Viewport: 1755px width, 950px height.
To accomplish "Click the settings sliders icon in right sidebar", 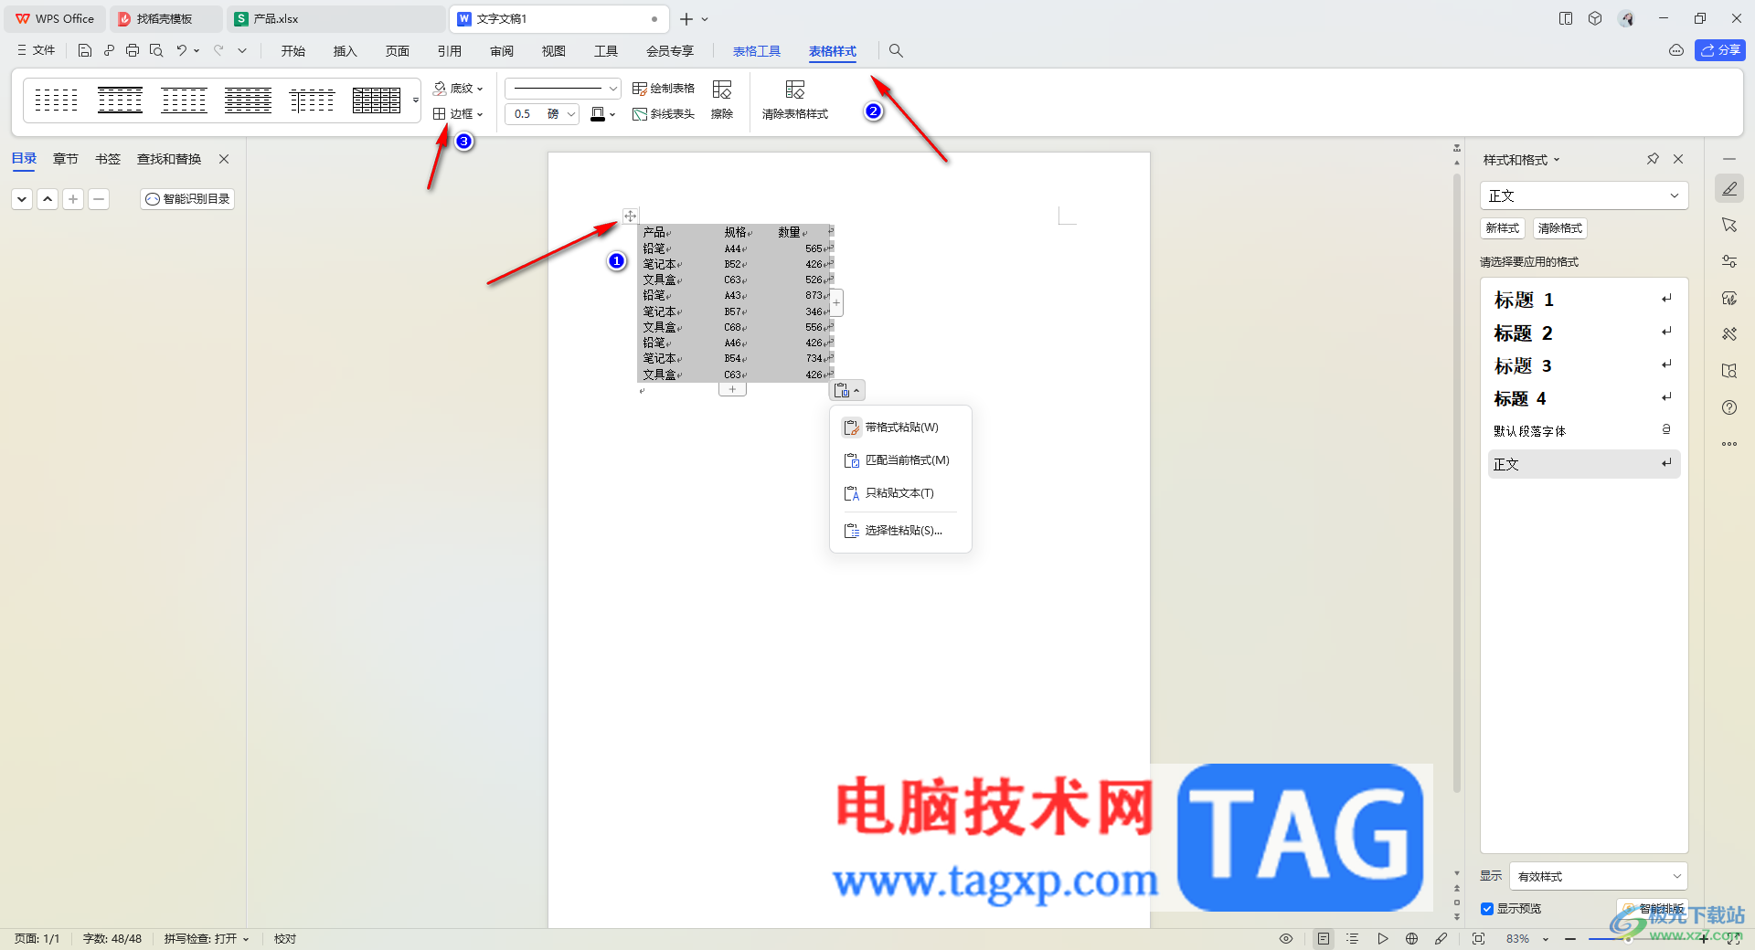I will pos(1729,261).
